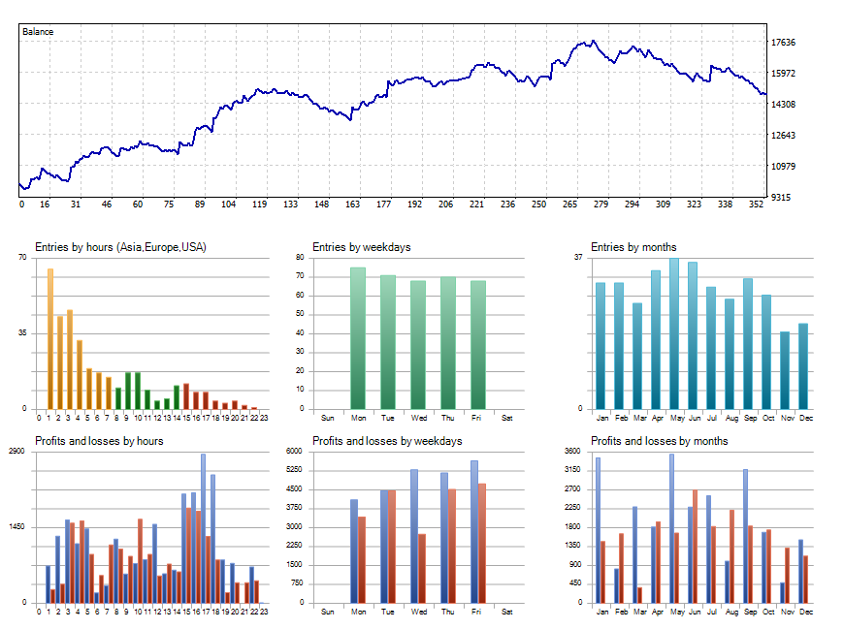Click the 14308 balance axis value
This screenshot has width=844, height=629.
(783, 105)
